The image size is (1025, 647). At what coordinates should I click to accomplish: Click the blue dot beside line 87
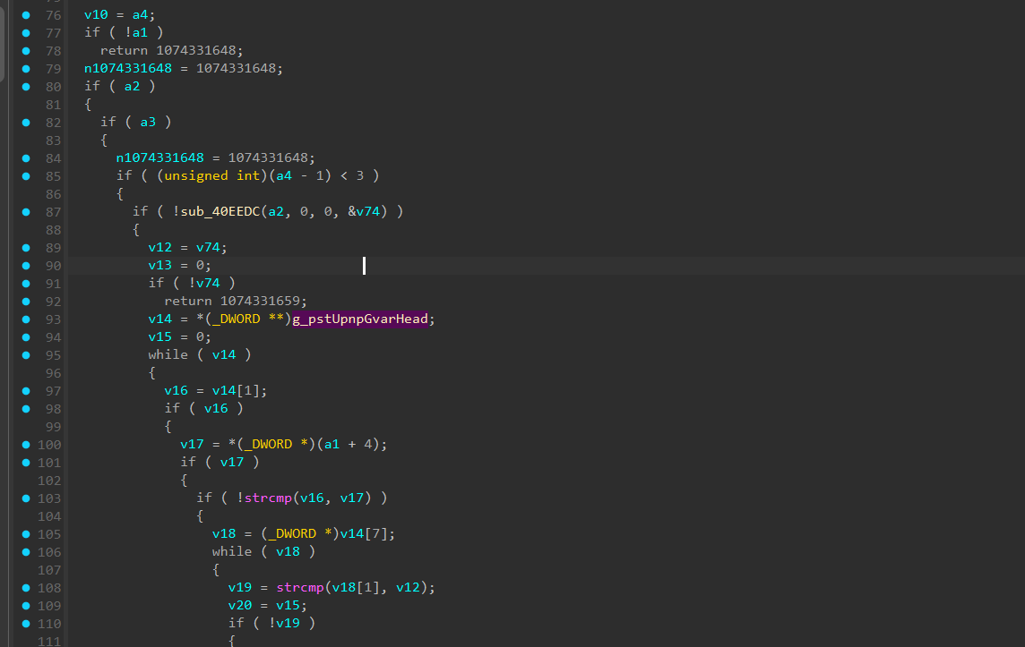26,212
